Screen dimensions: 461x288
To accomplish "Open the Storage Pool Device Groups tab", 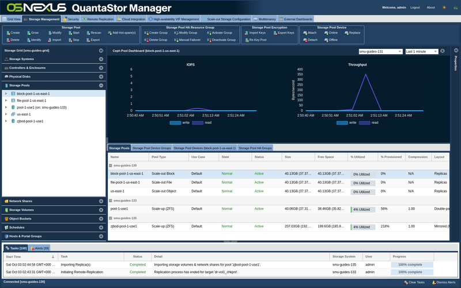I will pos(152,148).
